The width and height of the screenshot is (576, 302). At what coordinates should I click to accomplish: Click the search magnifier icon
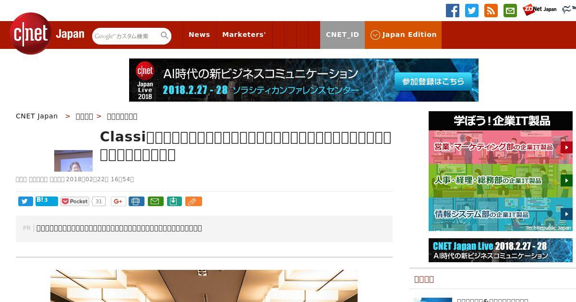click(x=165, y=35)
